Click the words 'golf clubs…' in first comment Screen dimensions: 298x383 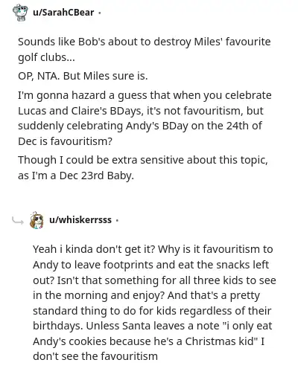point(46,57)
